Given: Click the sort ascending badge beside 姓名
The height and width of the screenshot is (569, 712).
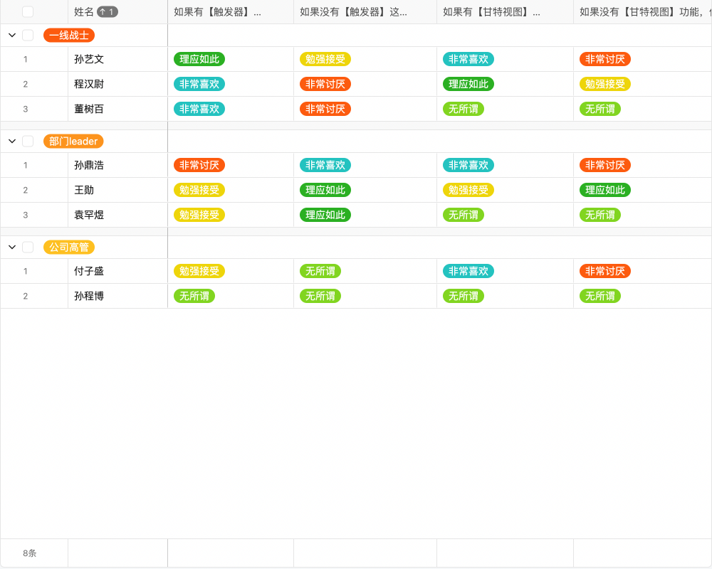Looking at the screenshot, I should (108, 12).
